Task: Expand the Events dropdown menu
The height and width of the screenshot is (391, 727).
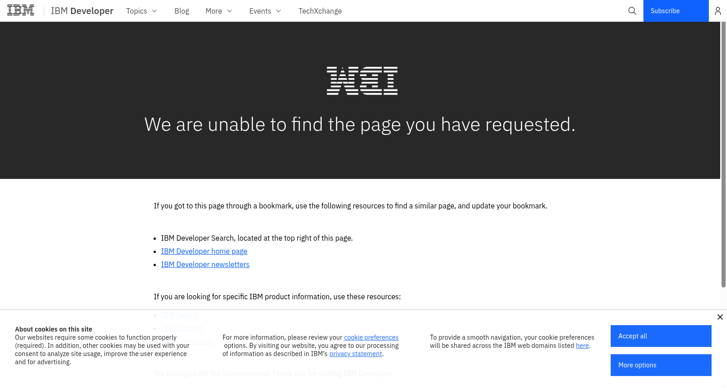Action: point(265,11)
